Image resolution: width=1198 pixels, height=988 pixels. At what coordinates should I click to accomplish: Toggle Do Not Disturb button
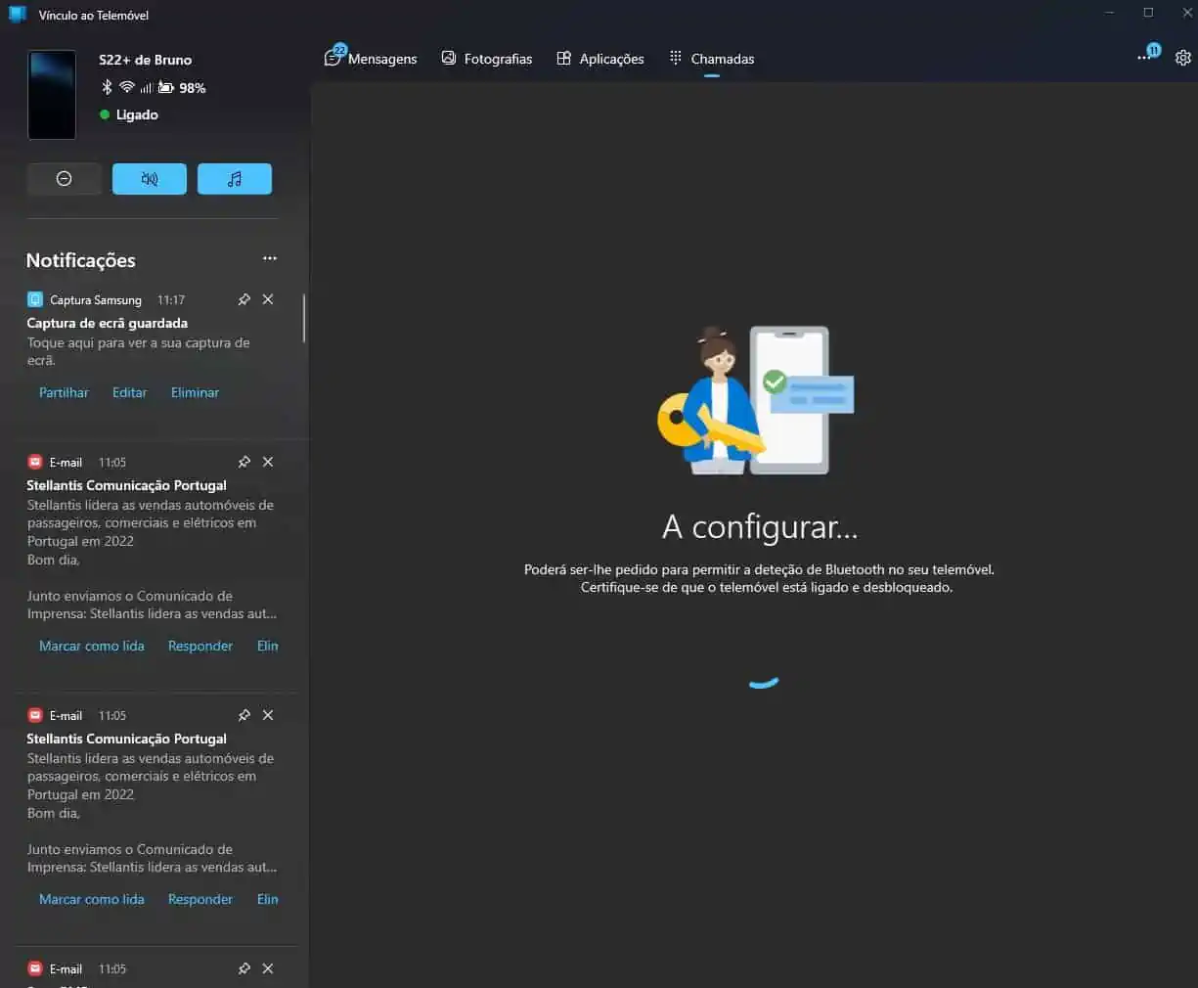pyautogui.click(x=65, y=179)
